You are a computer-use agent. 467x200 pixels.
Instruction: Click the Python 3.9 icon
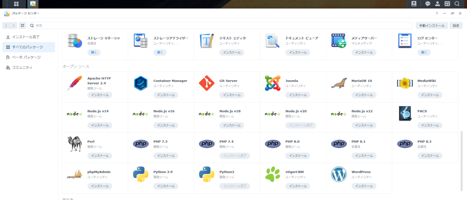point(140,174)
